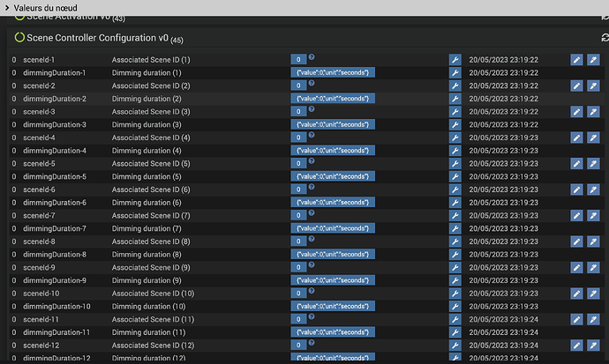Click the dropper icon on the sceneId-10 row
Image resolution: width=609 pixels, height=364 pixels.
point(593,293)
